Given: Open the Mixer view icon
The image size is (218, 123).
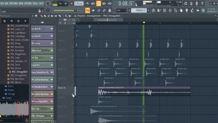Looking at the screenshot, I should 170,11.
